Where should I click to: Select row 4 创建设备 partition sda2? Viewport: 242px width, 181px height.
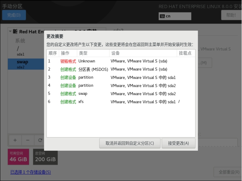tap(121, 85)
